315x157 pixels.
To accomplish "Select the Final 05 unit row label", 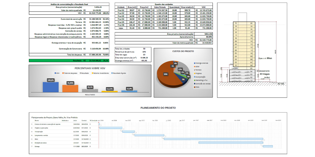I will pos(121,22).
